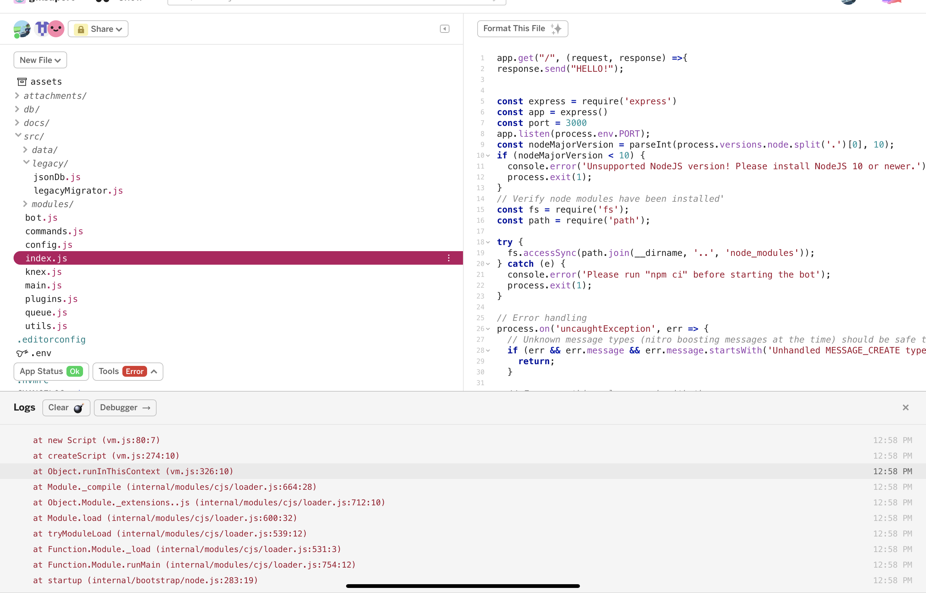926x593 pixels.
Task: Click the '// Error handling' comment line
Action: coord(542,318)
